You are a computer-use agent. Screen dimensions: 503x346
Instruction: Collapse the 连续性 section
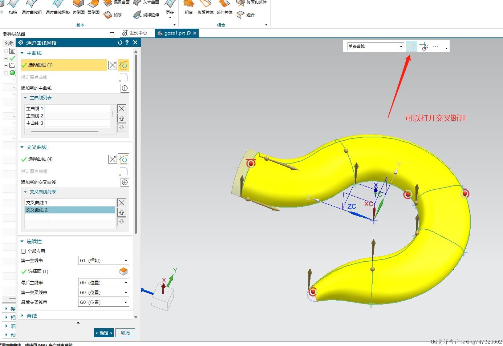click(22, 241)
